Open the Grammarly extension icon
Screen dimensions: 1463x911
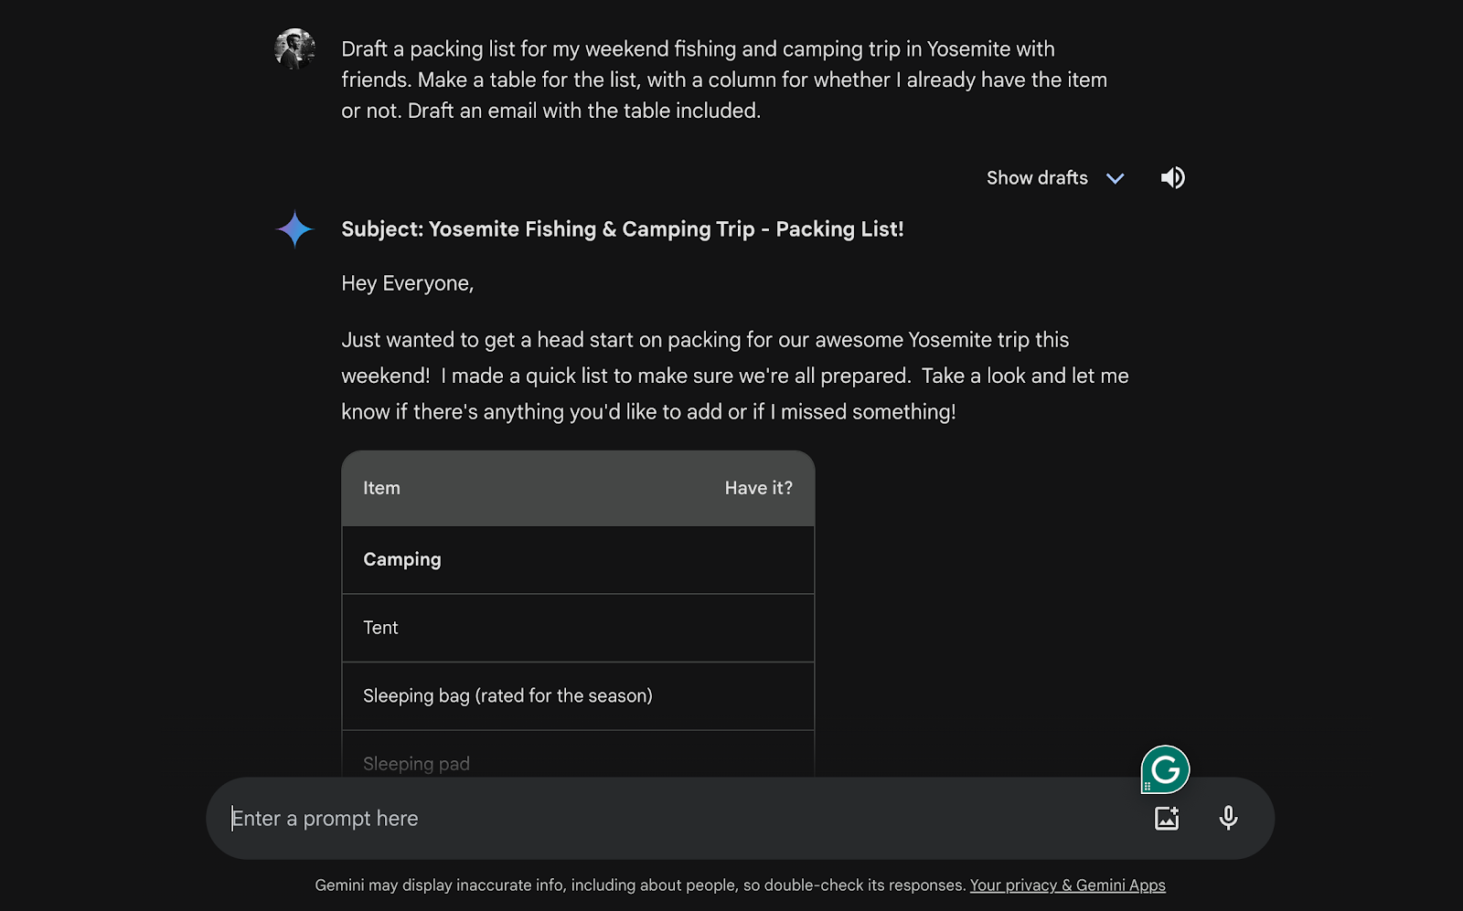pos(1165,769)
